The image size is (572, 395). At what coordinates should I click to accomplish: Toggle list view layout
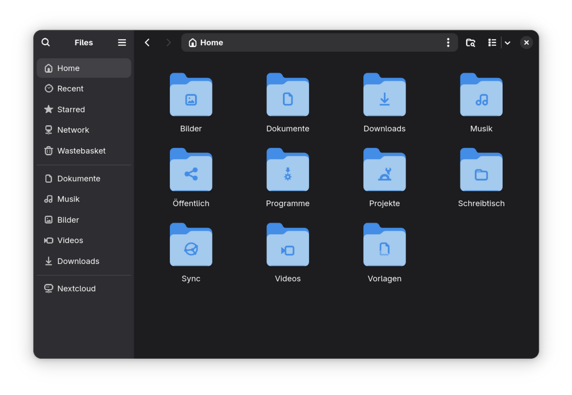[492, 42]
